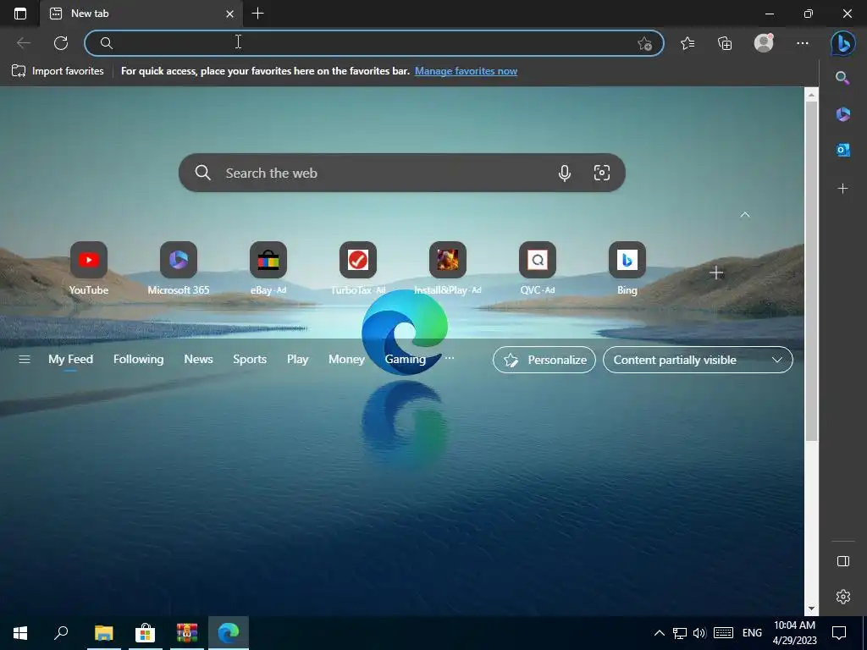Toggle the sidebar visibility icon
Image resolution: width=867 pixels, height=650 pixels.
click(x=842, y=561)
